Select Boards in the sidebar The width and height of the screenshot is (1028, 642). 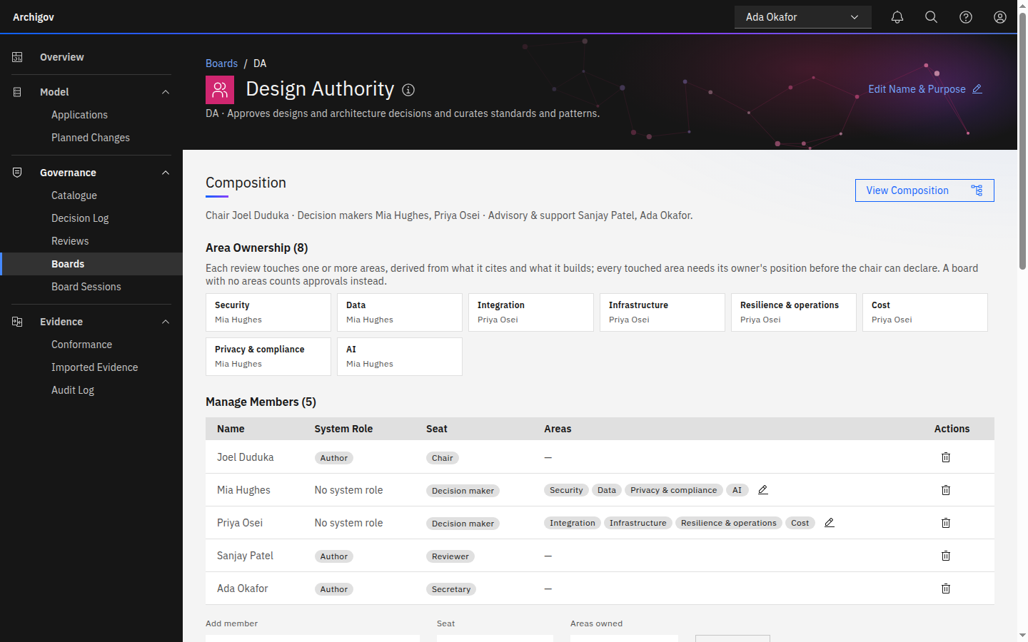[x=91, y=264]
